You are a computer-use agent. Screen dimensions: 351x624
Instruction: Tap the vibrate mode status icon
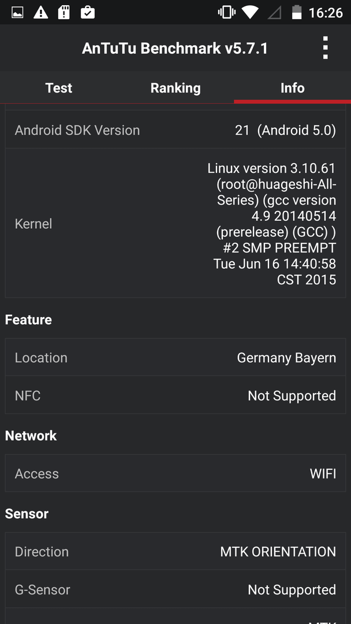tap(227, 13)
